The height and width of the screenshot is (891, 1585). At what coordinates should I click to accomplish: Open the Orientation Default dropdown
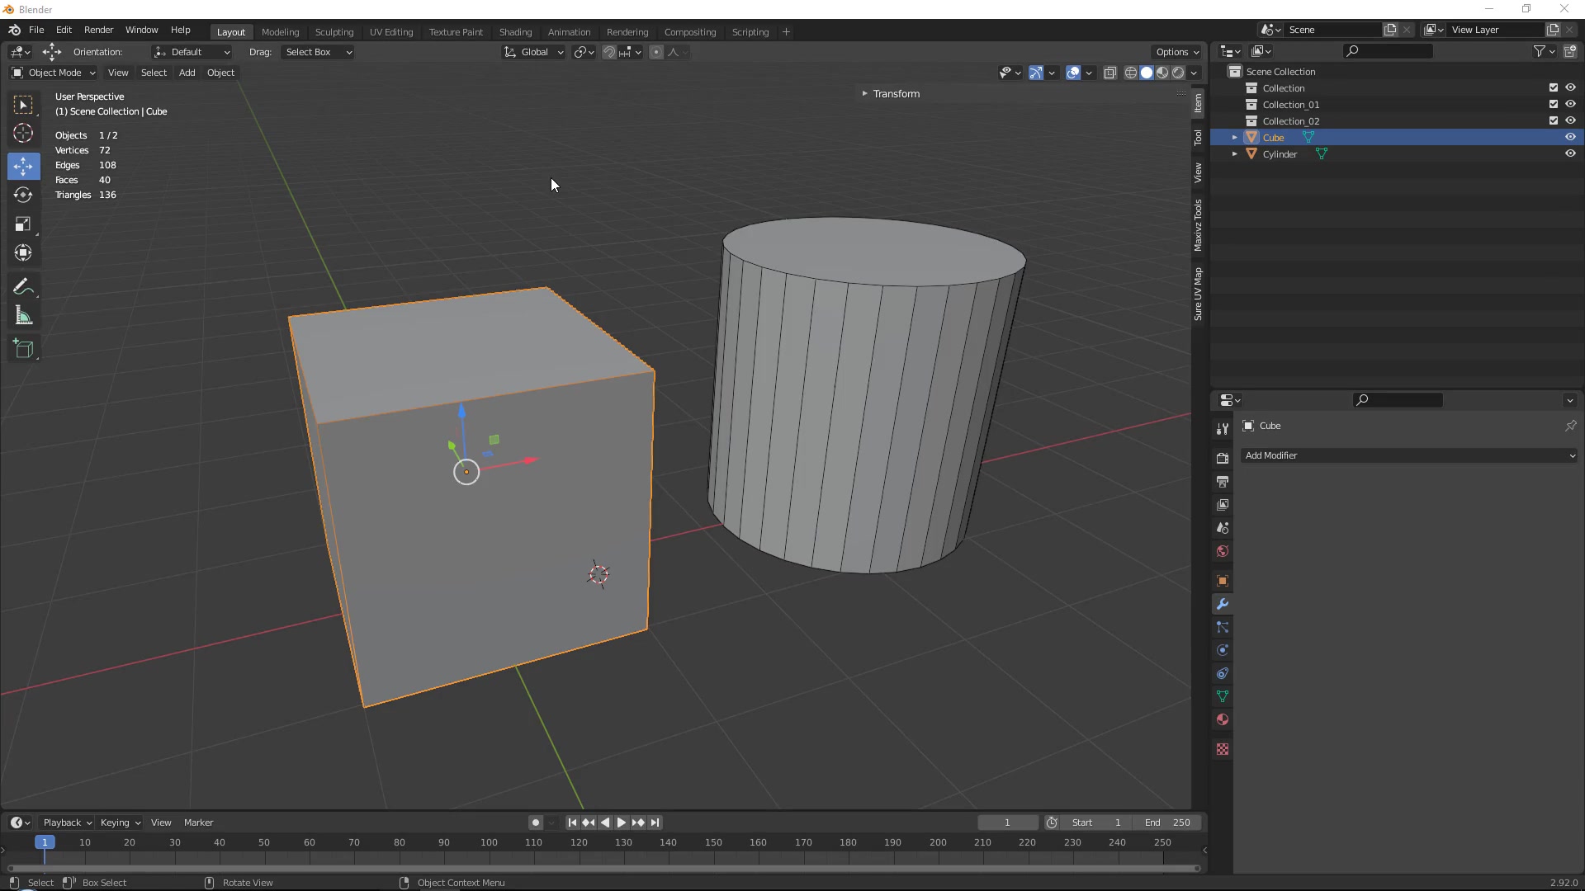(192, 52)
